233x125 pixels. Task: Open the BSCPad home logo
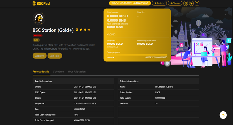(41, 3)
